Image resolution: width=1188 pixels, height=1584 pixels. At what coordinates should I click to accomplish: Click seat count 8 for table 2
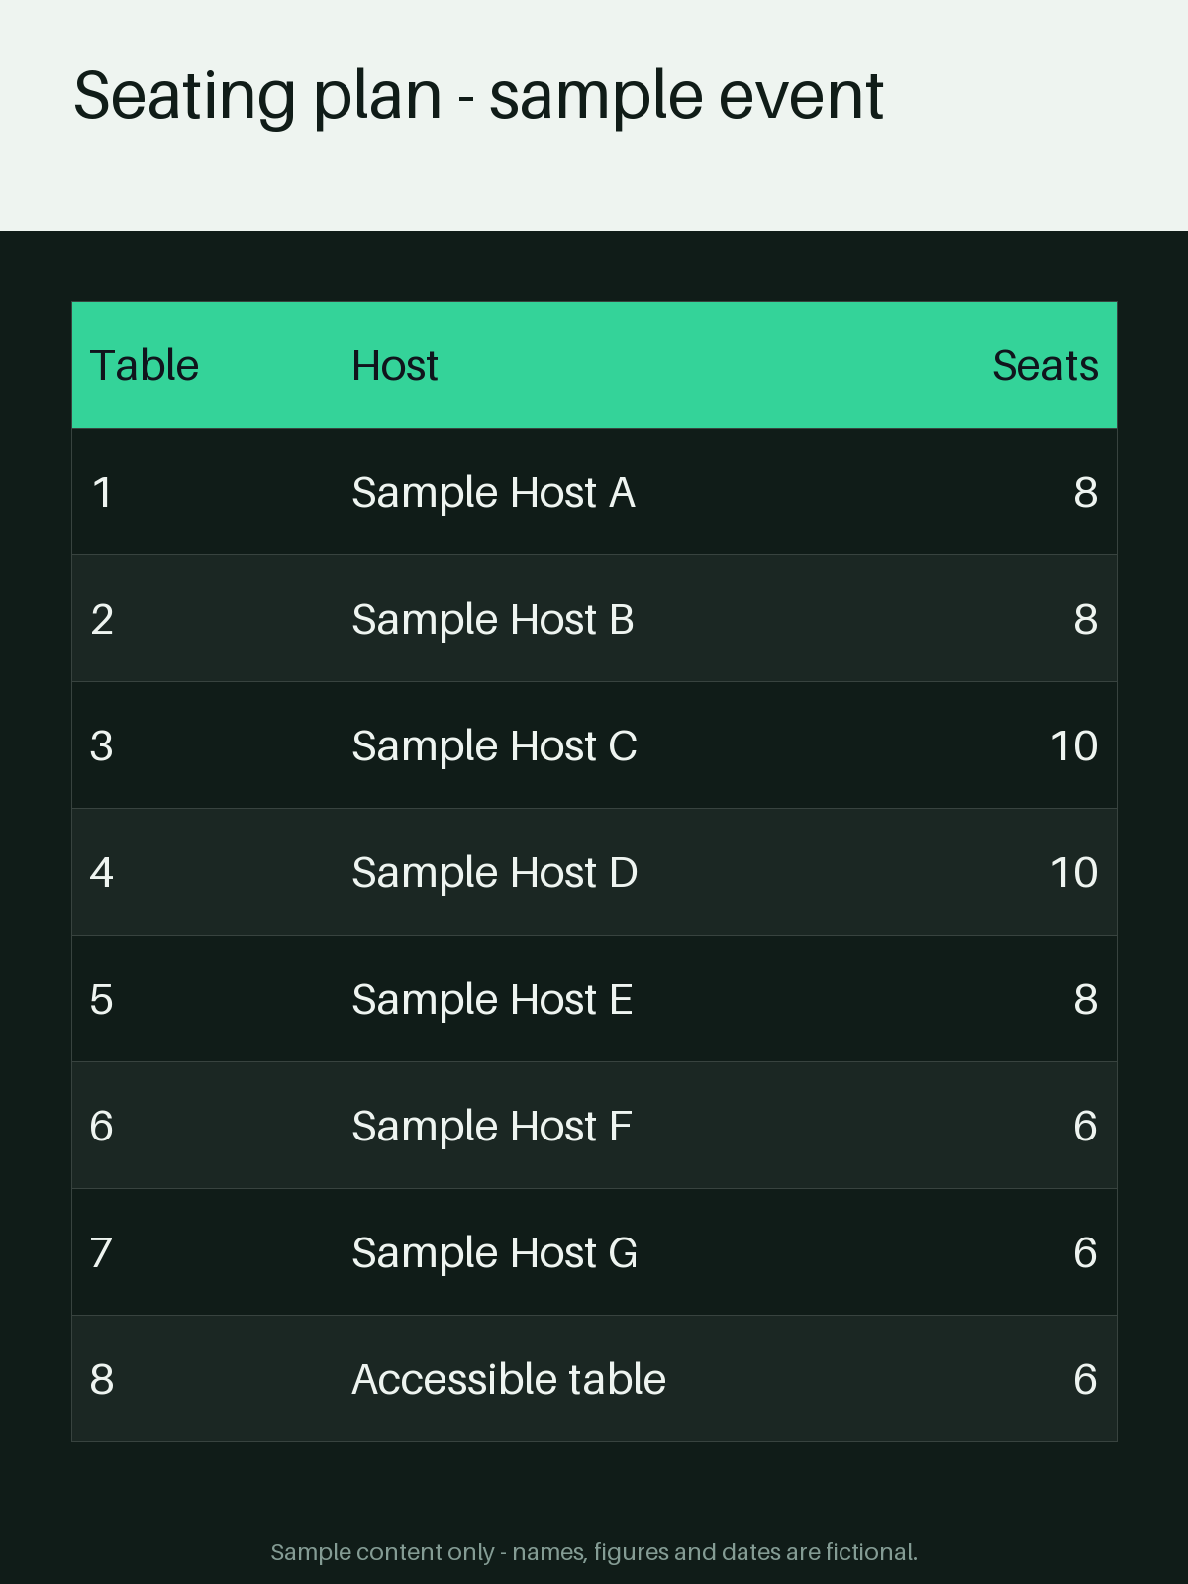(1086, 619)
